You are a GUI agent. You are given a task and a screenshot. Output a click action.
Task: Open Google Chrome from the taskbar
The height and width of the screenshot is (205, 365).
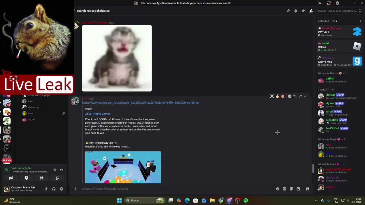[x=221, y=200]
